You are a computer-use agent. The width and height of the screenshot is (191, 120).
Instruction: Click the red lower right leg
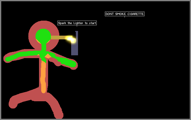click(57, 110)
